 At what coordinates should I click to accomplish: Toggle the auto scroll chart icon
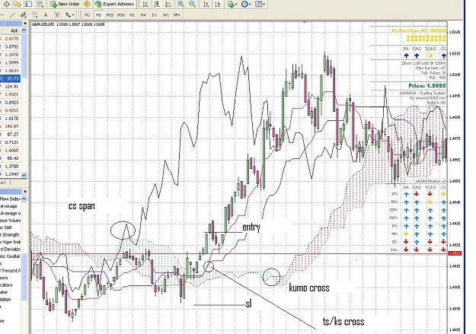point(206,5)
